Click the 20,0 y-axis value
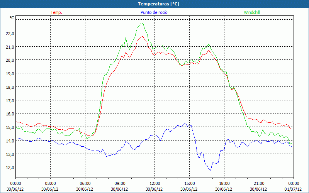Viewport: 309px width, 193px height. click(x=10, y=60)
